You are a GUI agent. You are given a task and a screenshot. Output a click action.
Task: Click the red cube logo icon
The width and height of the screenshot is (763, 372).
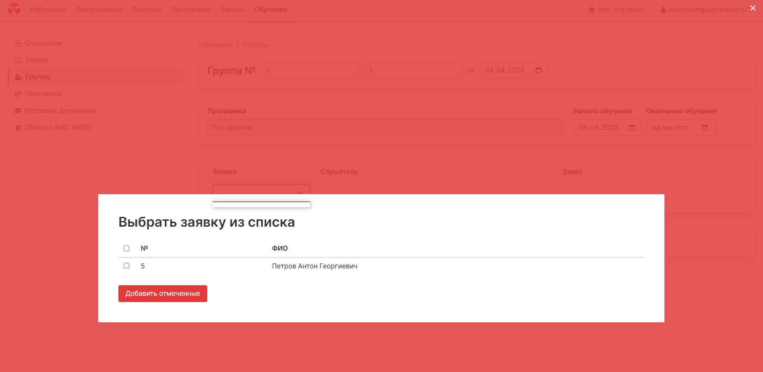coord(14,9)
